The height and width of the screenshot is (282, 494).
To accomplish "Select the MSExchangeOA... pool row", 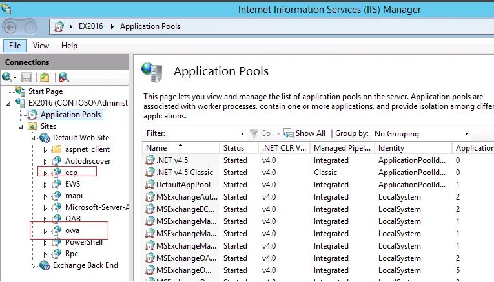I will (x=318, y=258).
